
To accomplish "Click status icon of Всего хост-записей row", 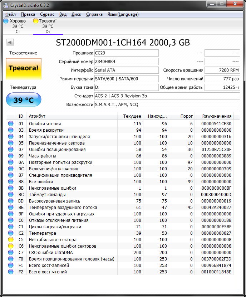I will click(x=11, y=265).
